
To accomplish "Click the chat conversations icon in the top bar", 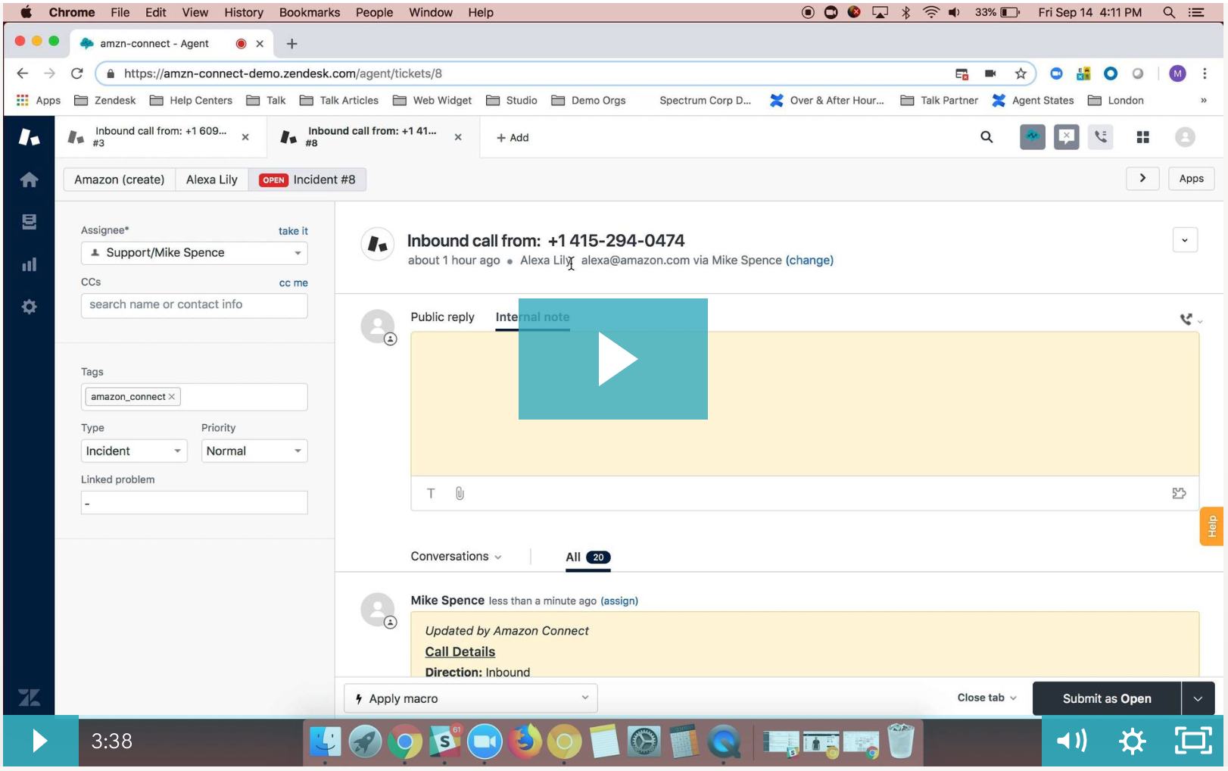I will [x=1067, y=137].
